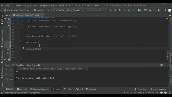Screen dimensions: 172x97
Task: Open the Build tool window
Action: 79,89
